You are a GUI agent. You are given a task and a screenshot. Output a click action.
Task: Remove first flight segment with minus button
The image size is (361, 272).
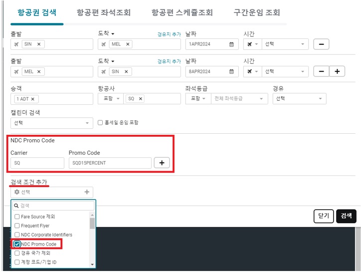pyautogui.click(x=321, y=44)
